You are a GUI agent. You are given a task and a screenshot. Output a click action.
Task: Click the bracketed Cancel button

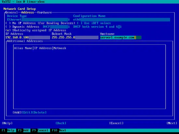coord(116,123)
